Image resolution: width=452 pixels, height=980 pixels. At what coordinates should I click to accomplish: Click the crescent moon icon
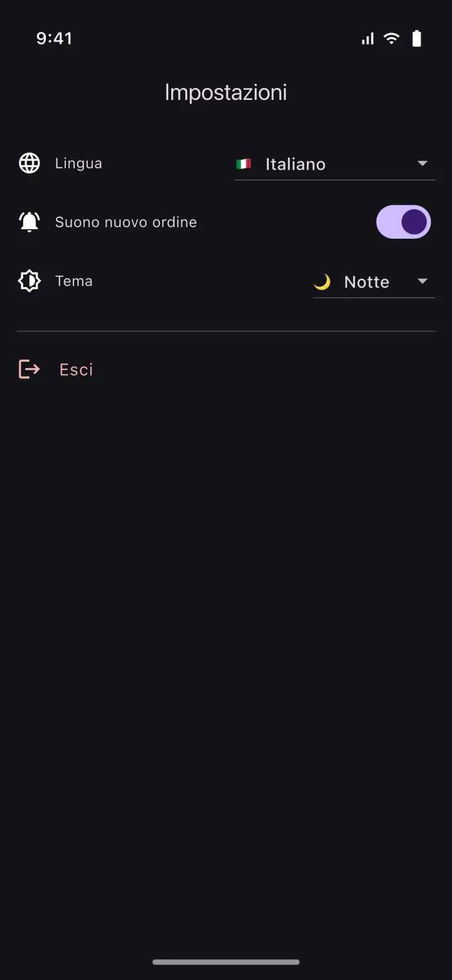(322, 282)
